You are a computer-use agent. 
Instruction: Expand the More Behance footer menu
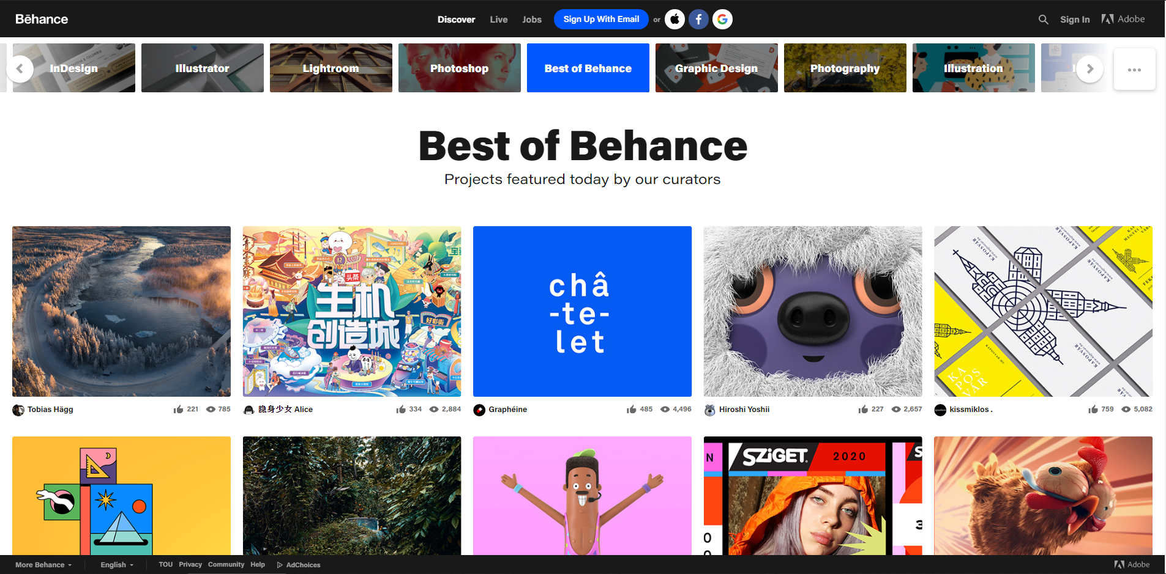tap(43, 565)
